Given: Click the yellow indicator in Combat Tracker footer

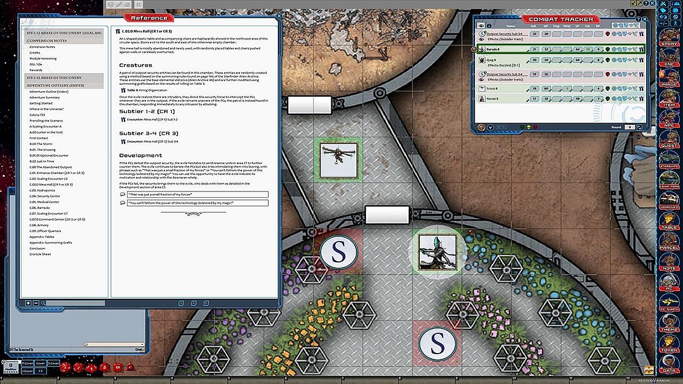Looking at the screenshot, I should [529, 127].
